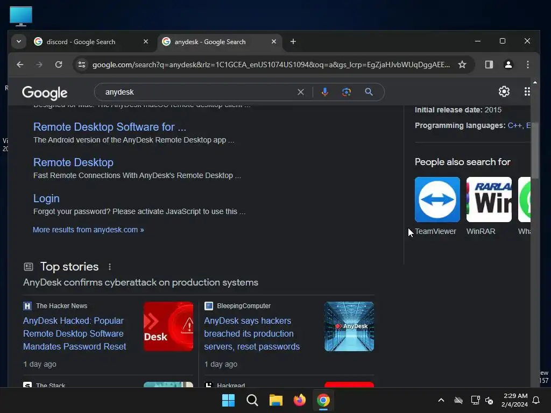The image size is (551, 413).
Task: Open Top stories options three-dot menu
Action: point(110,267)
